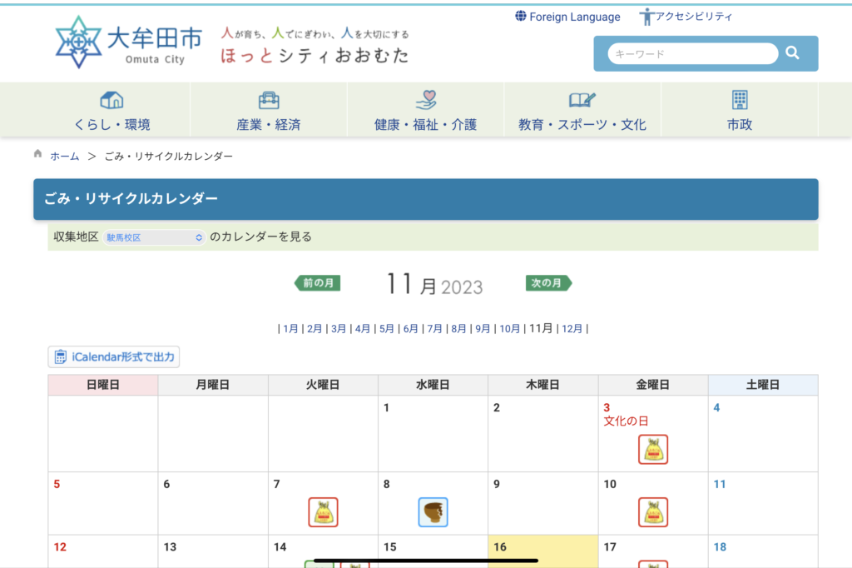Jump to 12月 in month links
This screenshot has height=568, width=852.
572,329
